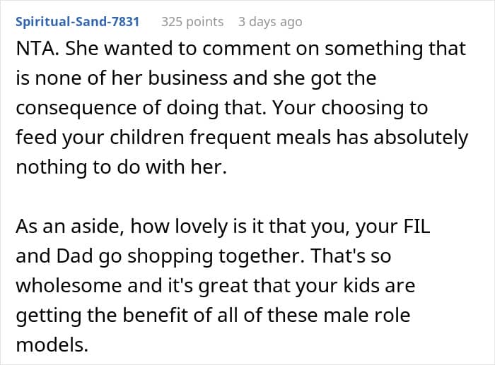495x365 pixels.
Task: Click the word FIL in second paragraph
Action: [417, 226]
